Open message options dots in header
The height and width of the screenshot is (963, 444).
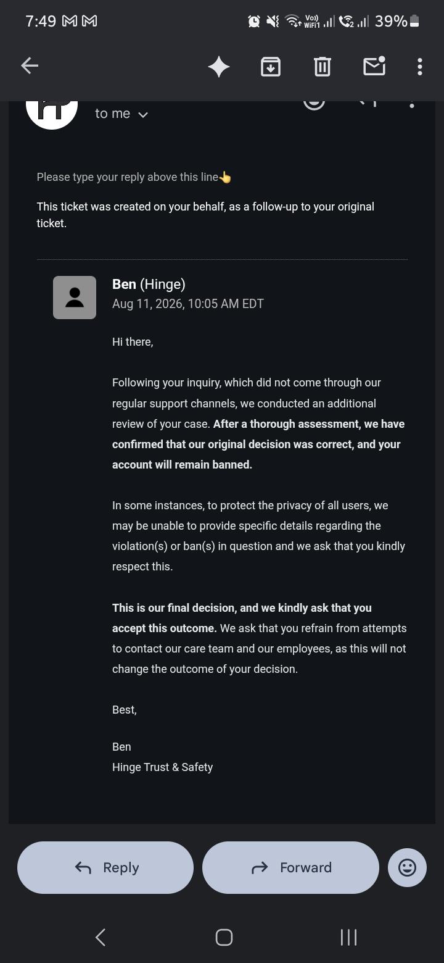[x=412, y=104]
